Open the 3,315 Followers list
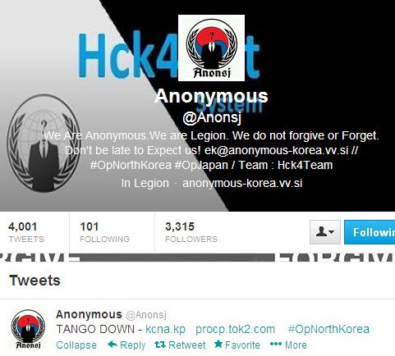The width and height of the screenshot is (395, 356). [191, 232]
